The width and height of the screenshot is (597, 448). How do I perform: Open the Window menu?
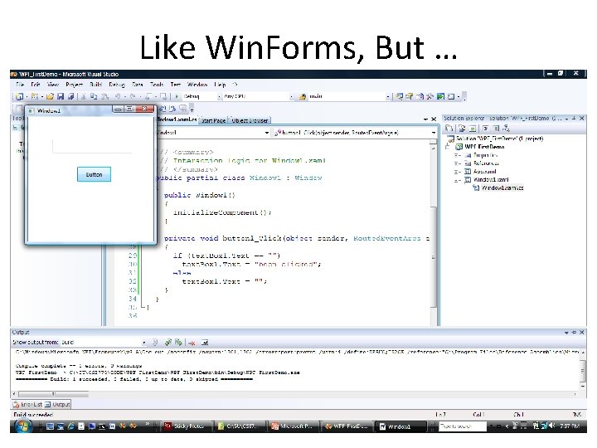click(x=197, y=85)
